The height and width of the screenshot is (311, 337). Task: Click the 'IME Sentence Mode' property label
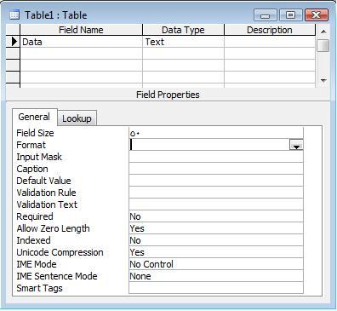click(57, 276)
